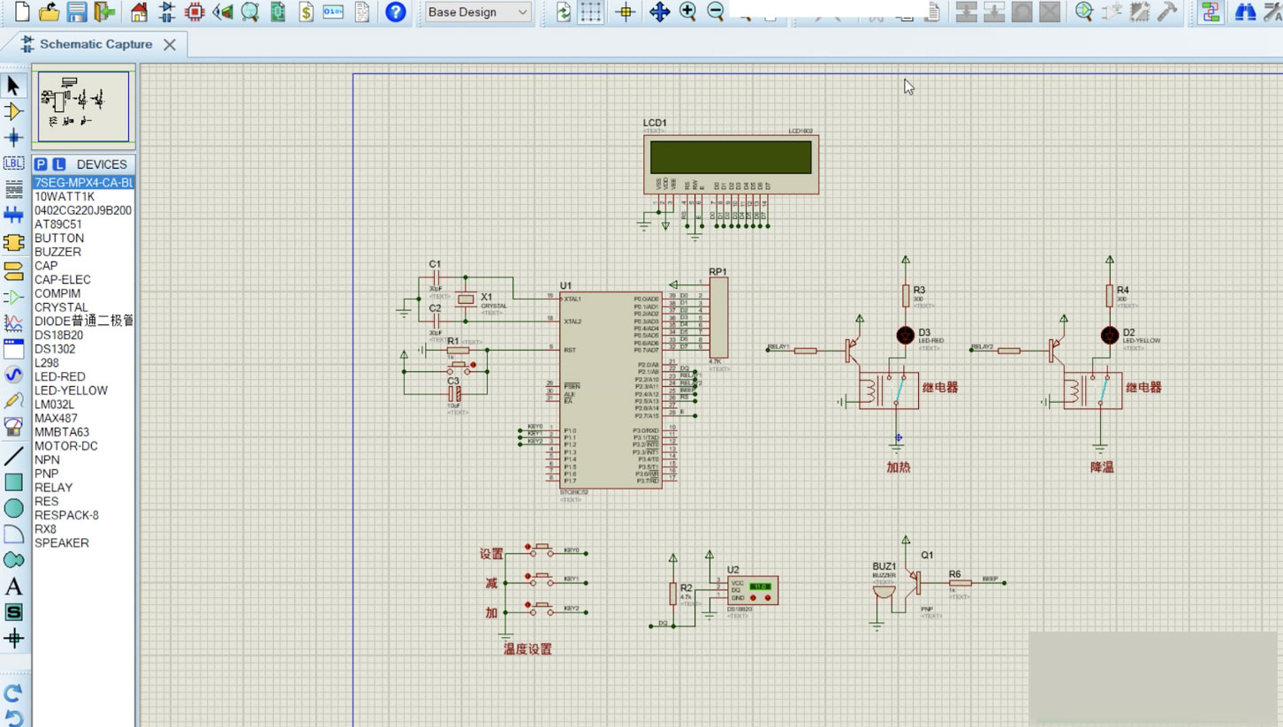The width and height of the screenshot is (1283, 727).
Task: Select the 2D text 'A' tool
Action: [13, 586]
